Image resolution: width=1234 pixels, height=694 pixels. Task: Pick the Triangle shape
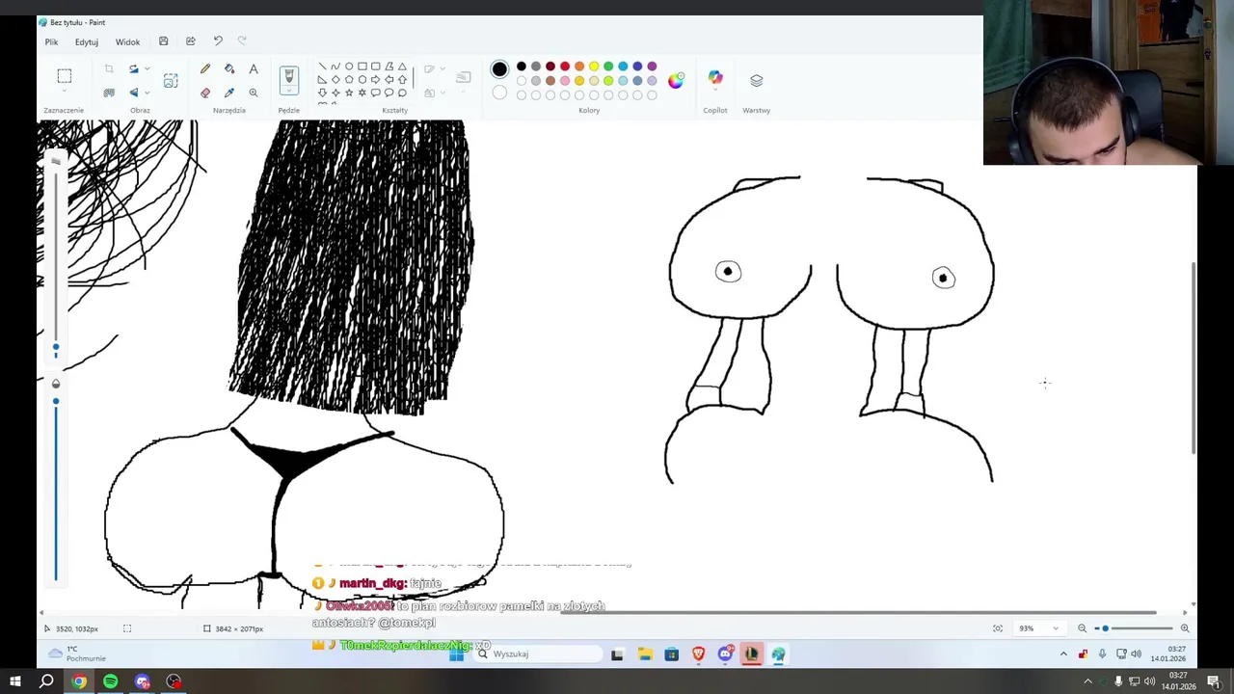pyautogui.click(x=402, y=67)
